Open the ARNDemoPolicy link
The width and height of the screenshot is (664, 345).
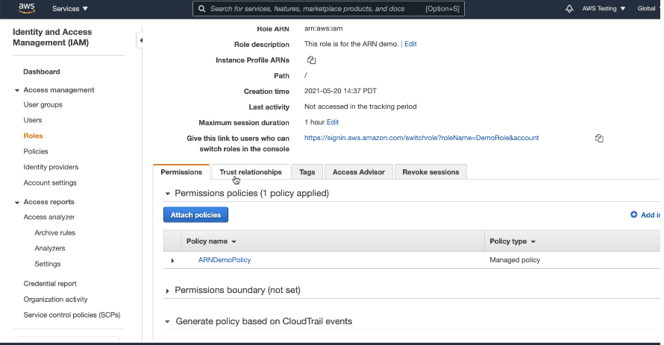click(x=225, y=260)
